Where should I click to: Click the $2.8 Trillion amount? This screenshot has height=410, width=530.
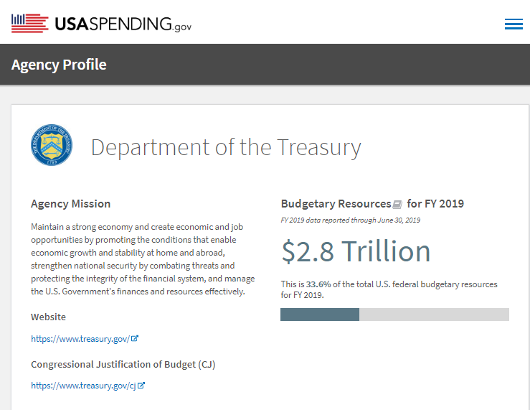pos(356,251)
